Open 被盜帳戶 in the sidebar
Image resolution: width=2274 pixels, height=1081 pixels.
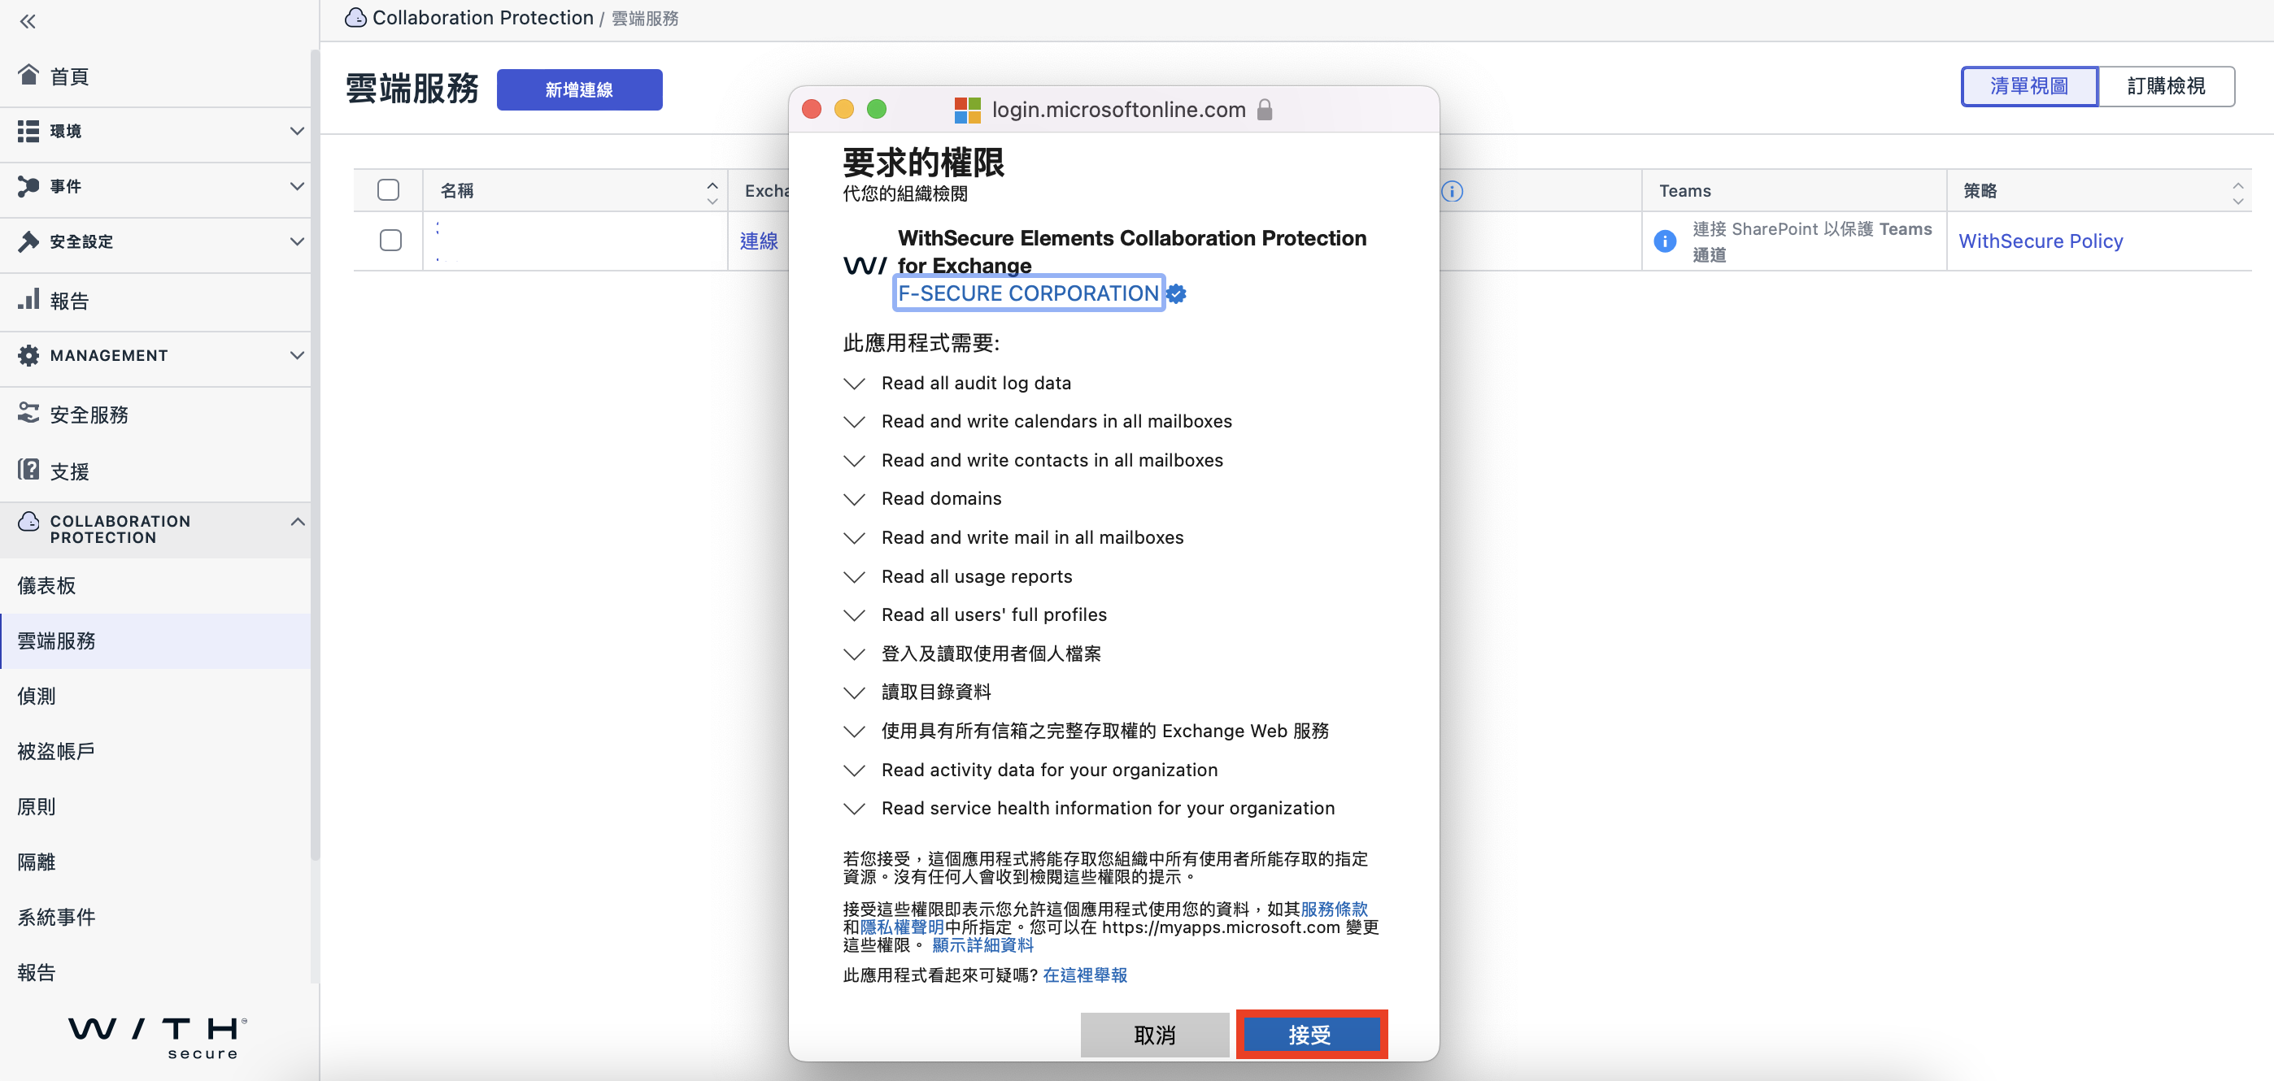155,751
